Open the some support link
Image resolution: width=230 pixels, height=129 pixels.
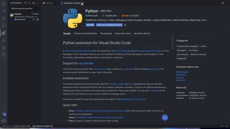point(100,69)
